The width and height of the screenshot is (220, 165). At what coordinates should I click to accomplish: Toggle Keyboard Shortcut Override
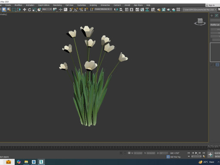point(66,10)
